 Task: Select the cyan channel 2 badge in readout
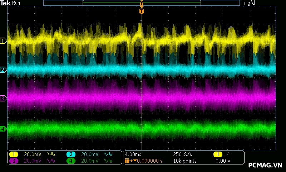pos(71,154)
